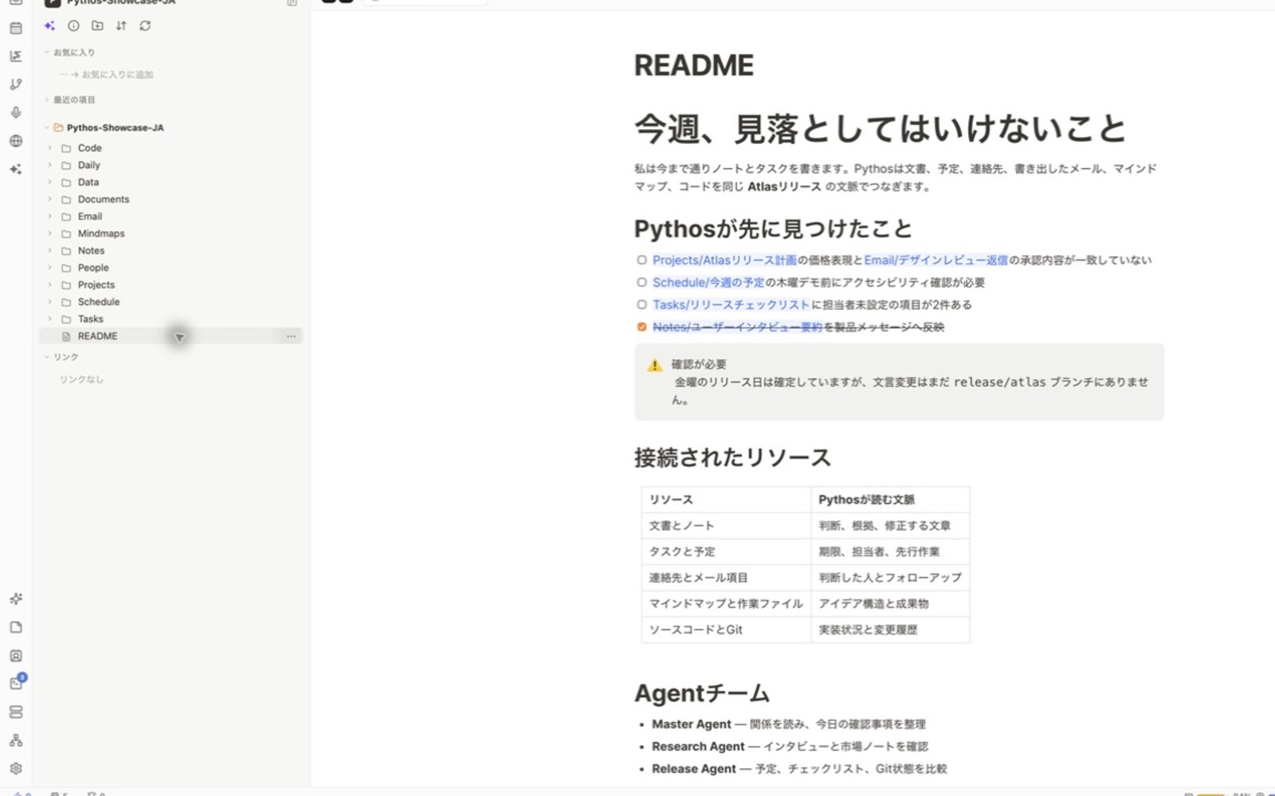This screenshot has width=1275, height=796.
Task: Click the stacked server icon in the lower rail
Action: click(x=16, y=712)
